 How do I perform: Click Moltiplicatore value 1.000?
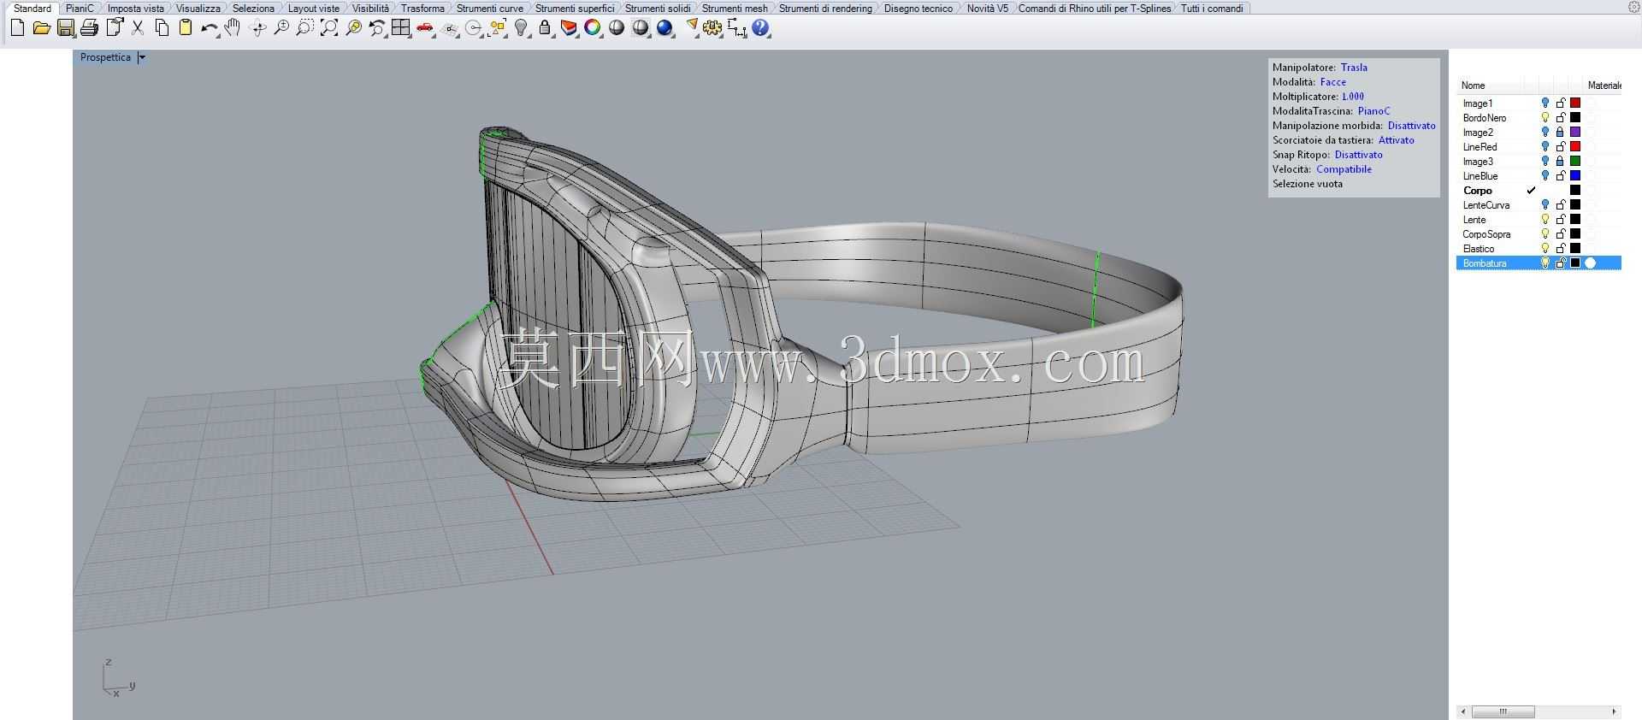tap(1353, 97)
